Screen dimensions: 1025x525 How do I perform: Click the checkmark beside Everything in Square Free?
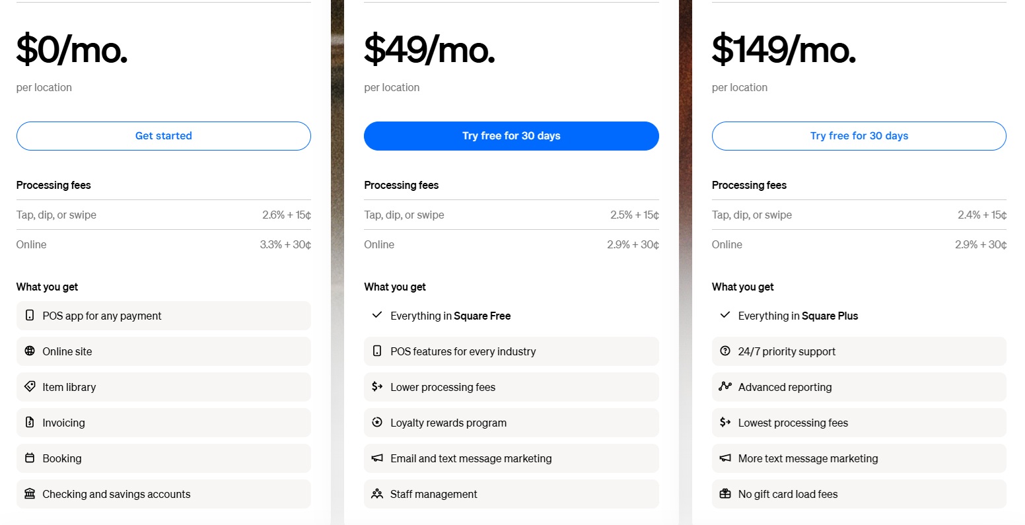pyautogui.click(x=377, y=316)
